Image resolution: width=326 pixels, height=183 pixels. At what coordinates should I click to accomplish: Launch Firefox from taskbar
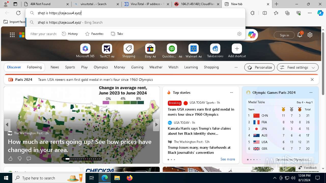click(x=129, y=178)
